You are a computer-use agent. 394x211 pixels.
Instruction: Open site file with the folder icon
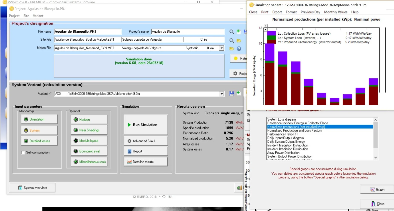tap(239, 41)
